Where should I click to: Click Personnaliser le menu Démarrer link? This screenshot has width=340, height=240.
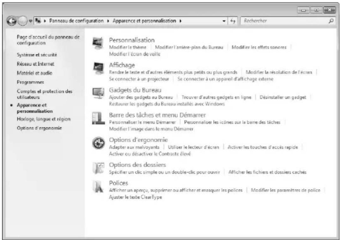pyautogui.click(x=142, y=122)
